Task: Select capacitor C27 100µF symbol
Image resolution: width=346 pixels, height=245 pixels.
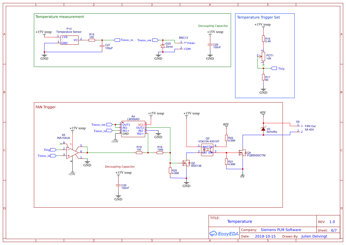Action: point(102,46)
